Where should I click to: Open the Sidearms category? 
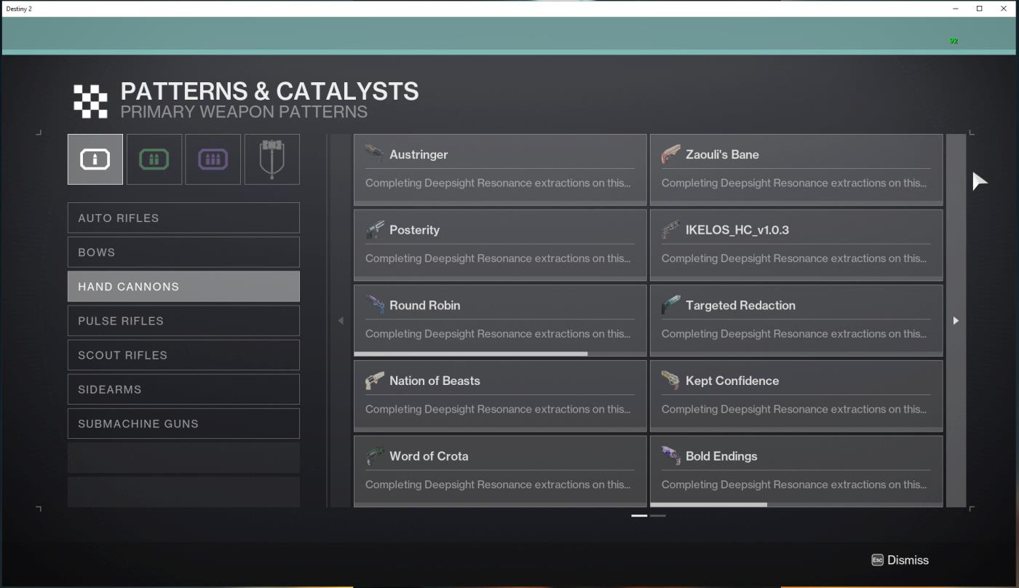coord(183,389)
